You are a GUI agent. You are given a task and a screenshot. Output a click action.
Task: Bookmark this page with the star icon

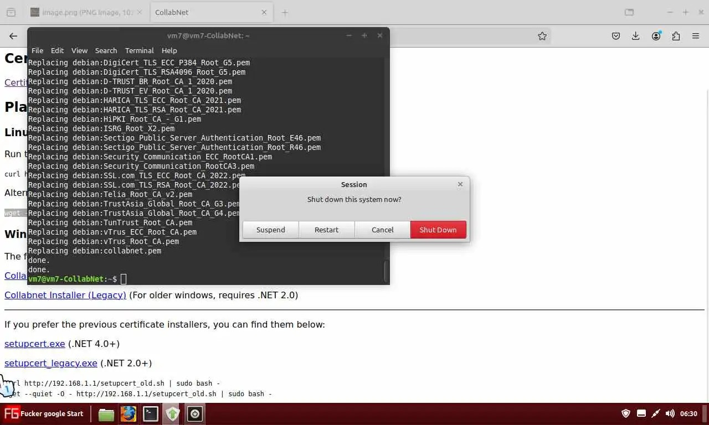click(x=542, y=36)
